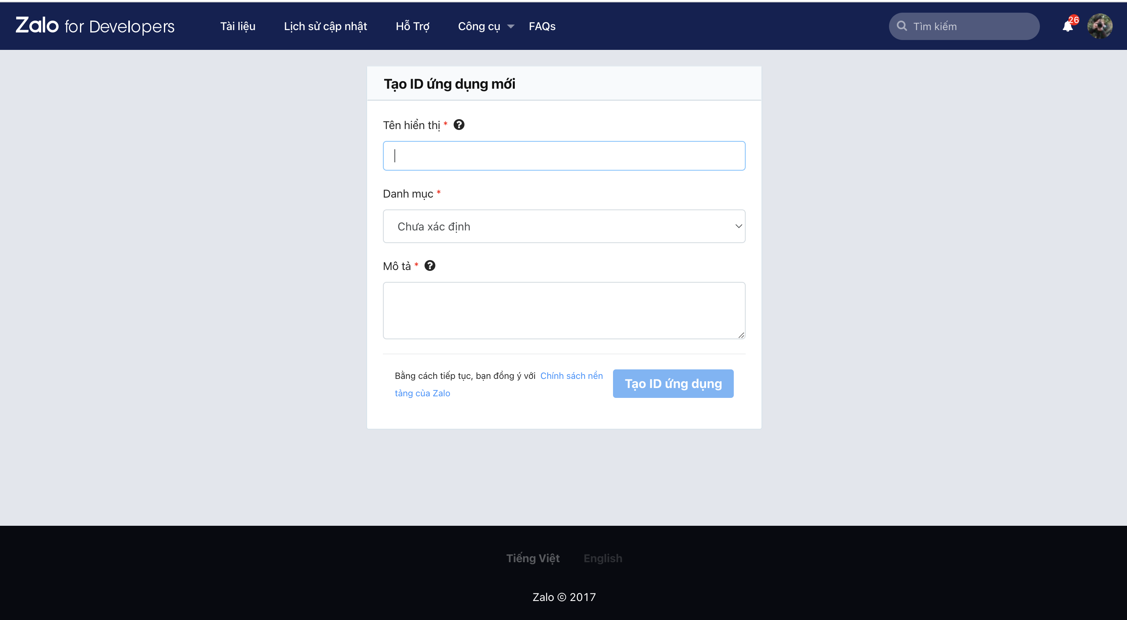Click inside the Mô tả textarea
This screenshot has width=1127, height=620.
point(564,310)
